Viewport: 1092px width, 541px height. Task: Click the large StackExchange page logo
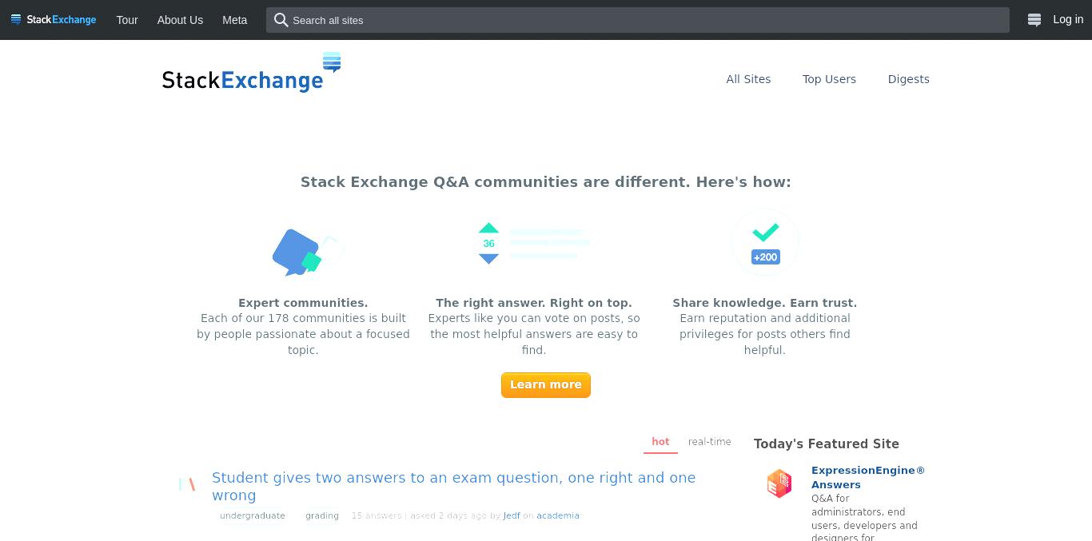point(251,73)
